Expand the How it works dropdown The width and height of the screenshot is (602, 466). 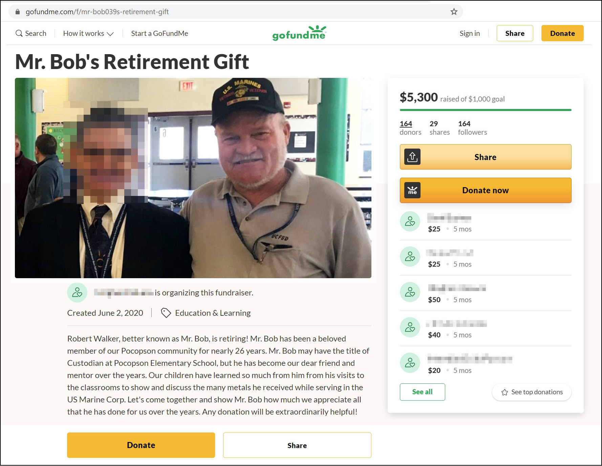(88, 34)
